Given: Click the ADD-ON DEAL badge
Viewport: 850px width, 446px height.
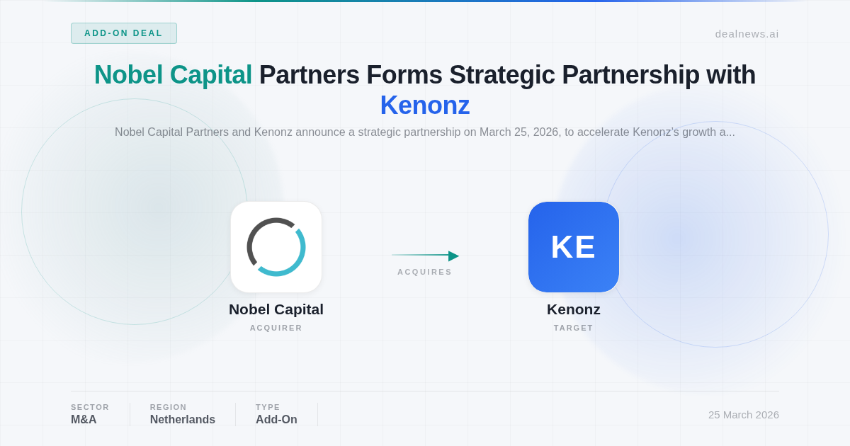Looking at the screenshot, I should pos(124,33).
